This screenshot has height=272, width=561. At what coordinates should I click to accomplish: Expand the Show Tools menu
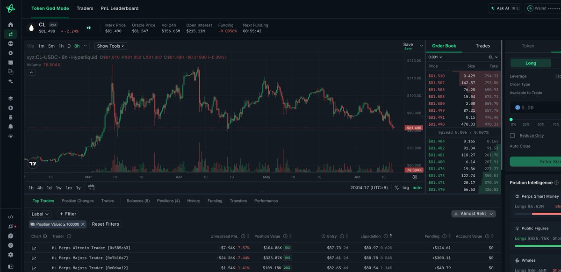[x=111, y=46]
